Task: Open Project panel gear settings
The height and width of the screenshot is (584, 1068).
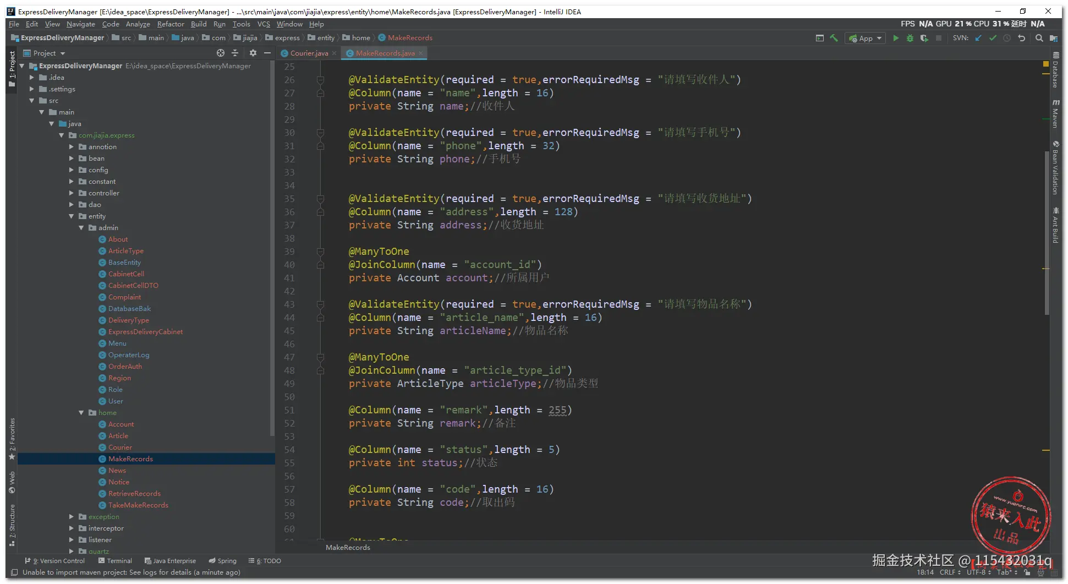Action: click(253, 53)
